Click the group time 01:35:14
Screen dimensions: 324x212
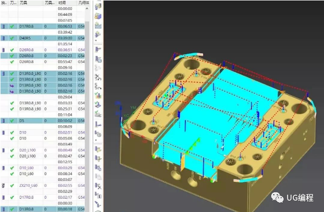coord(65,44)
